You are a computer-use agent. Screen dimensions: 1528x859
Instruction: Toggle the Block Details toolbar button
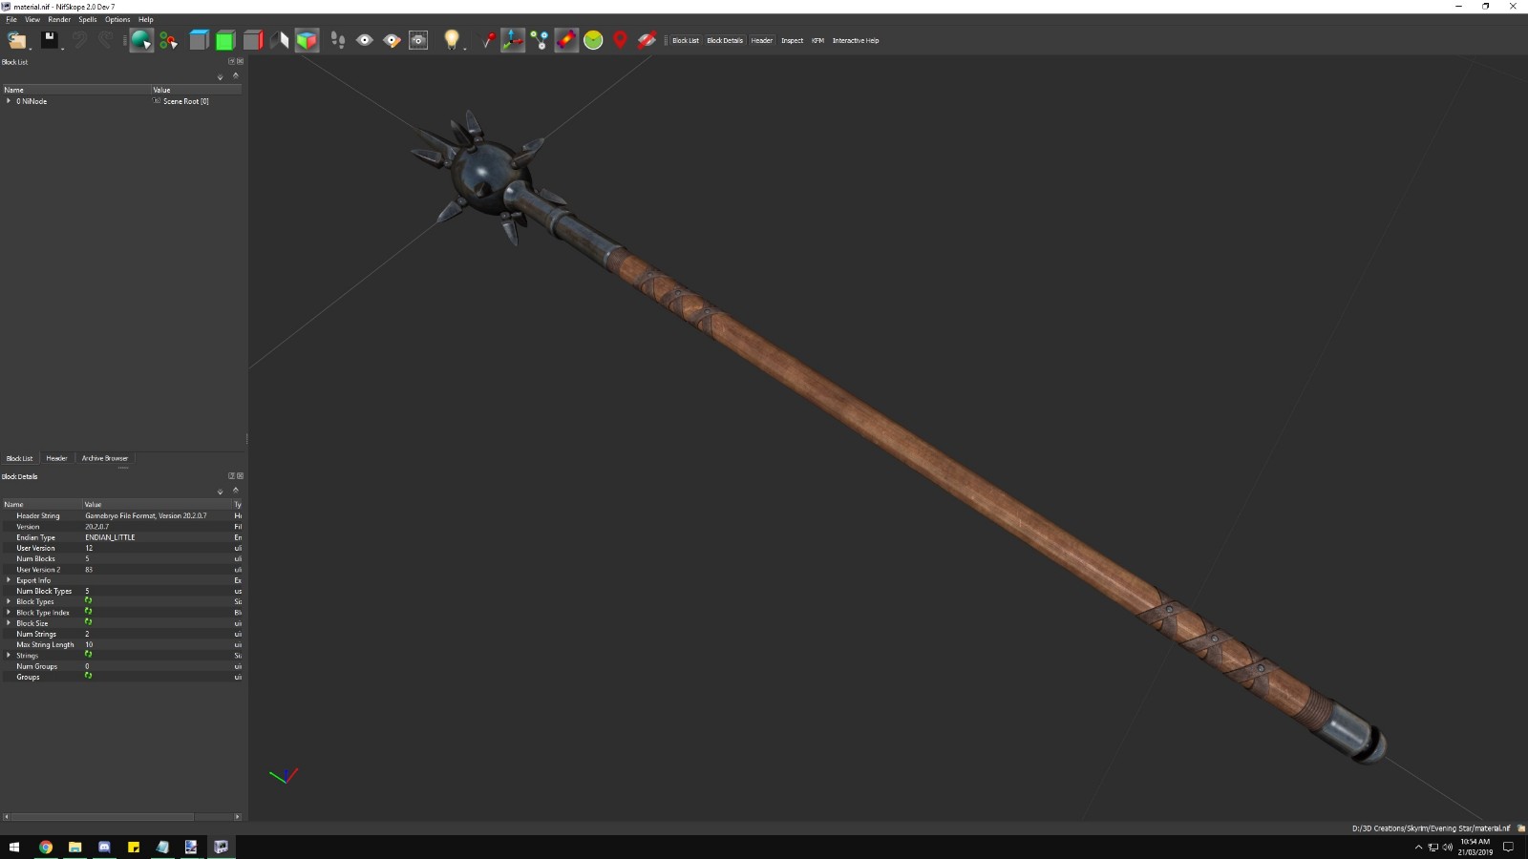click(x=724, y=41)
